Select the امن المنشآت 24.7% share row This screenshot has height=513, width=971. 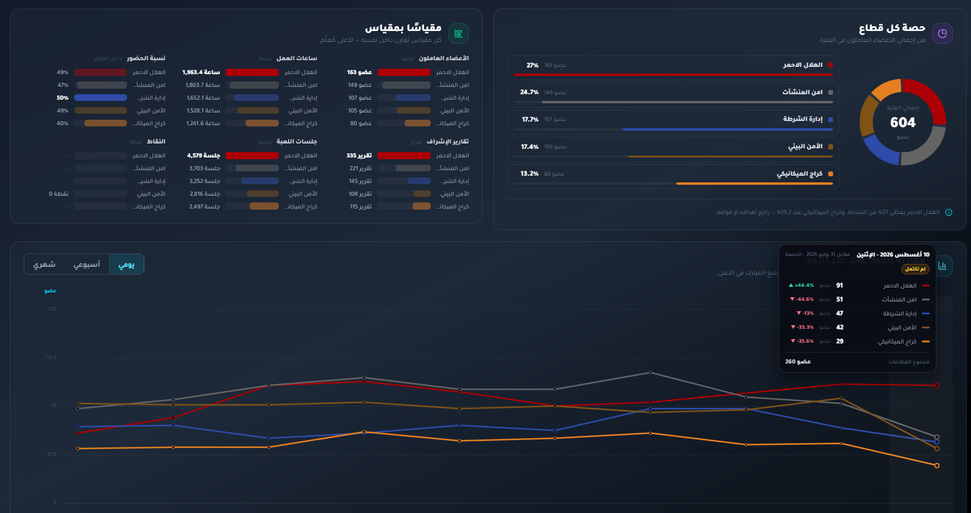click(x=673, y=94)
